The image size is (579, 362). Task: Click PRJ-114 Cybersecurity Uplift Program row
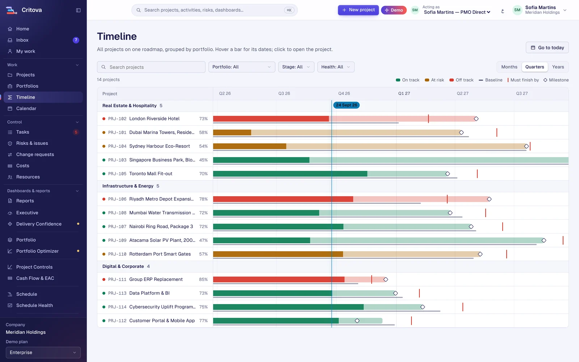point(155,307)
